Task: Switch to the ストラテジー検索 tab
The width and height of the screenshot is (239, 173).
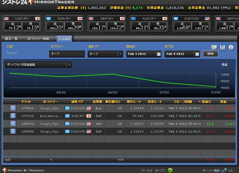Action: (x=38, y=39)
